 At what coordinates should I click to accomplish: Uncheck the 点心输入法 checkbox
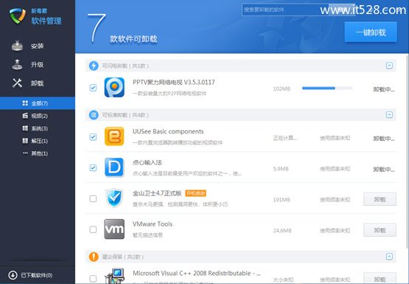pos(93,167)
